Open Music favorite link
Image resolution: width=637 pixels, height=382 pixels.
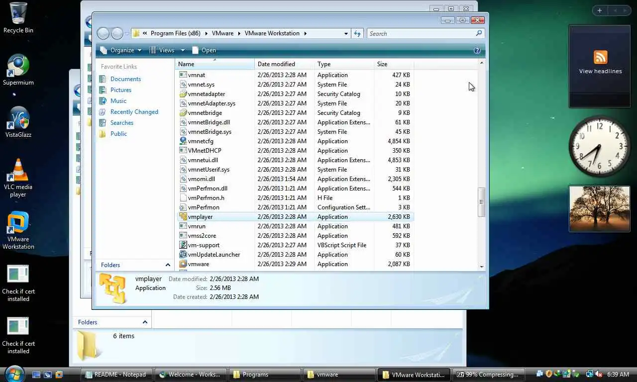(x=118, y=101)
